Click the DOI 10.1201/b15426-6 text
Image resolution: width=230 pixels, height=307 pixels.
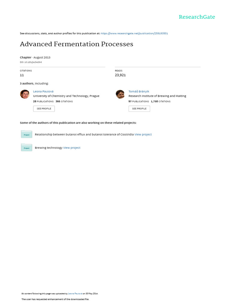pyautogui.click(x=31, y=62)
